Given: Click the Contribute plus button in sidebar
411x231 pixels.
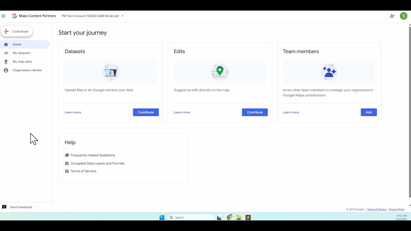Looking at the screenshot, I should pos(17,31).
